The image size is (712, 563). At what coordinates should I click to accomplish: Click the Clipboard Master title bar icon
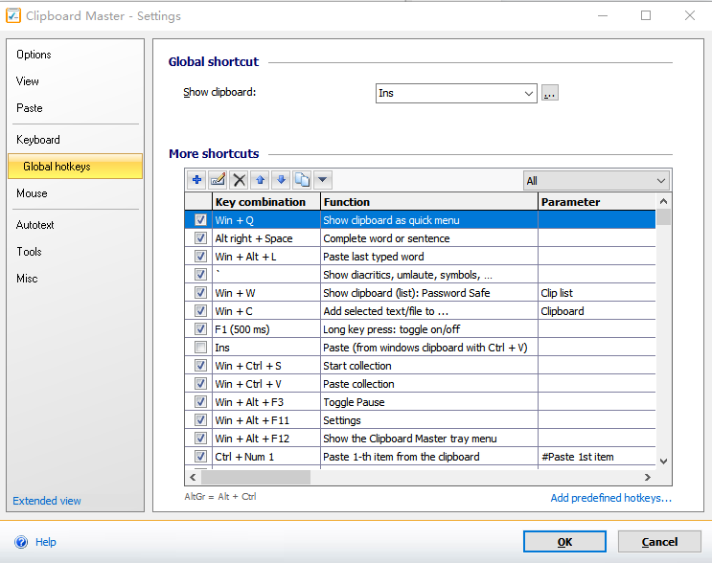click(12, 16)
